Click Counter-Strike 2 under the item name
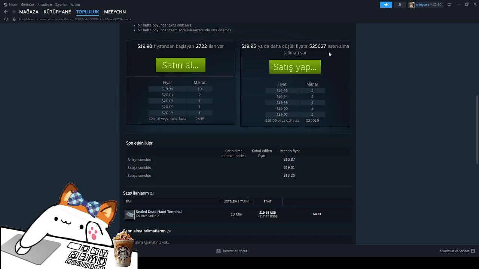The image size is (479, 269). [x=147, y=216]
